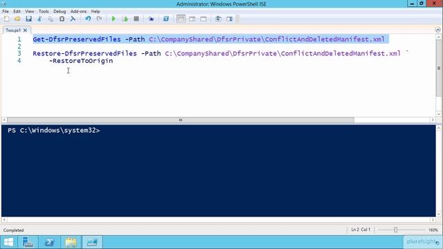The height and width of the screenshot is (249, 443).
Task: Click the line 2 number in gutter
Action: click(19, 46)
